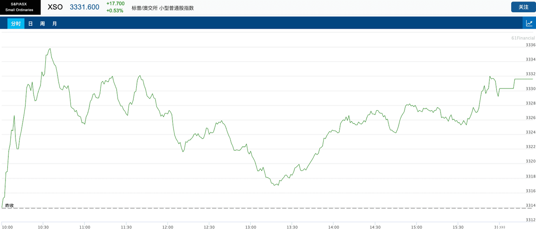Click the 11:00 time axis label
Viewport: 536px width, 231px height.
pyautogui.click(x=85, y=227)
